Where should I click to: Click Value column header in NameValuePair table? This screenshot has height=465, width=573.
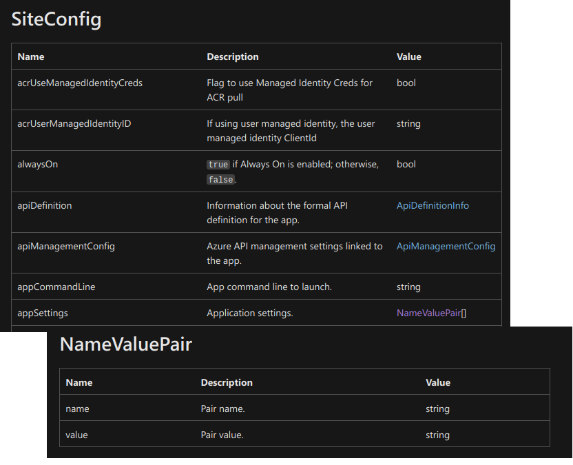click(x=438, y=382)
